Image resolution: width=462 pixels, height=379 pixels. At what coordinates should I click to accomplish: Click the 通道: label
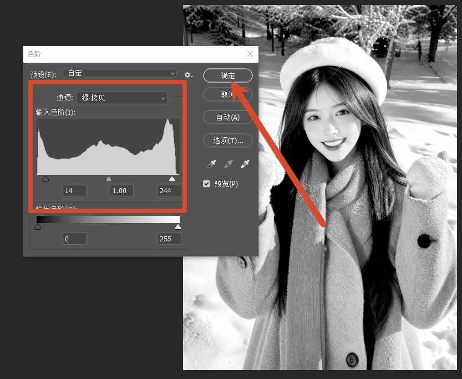64,97
